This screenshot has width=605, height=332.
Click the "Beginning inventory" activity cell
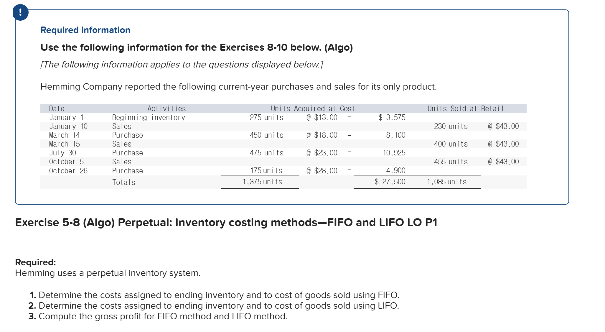coord(149,117)
